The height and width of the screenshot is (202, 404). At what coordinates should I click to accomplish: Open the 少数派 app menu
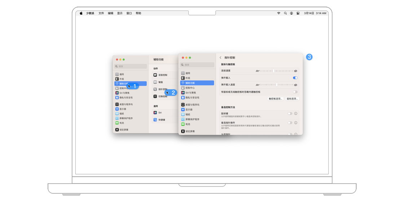[90, 13]
